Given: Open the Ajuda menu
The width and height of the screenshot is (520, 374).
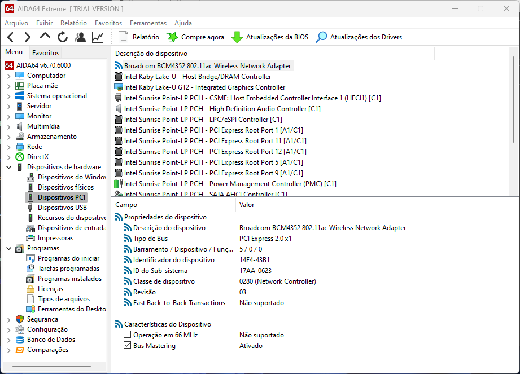Looking at the screenshot, I should (183, 23).
